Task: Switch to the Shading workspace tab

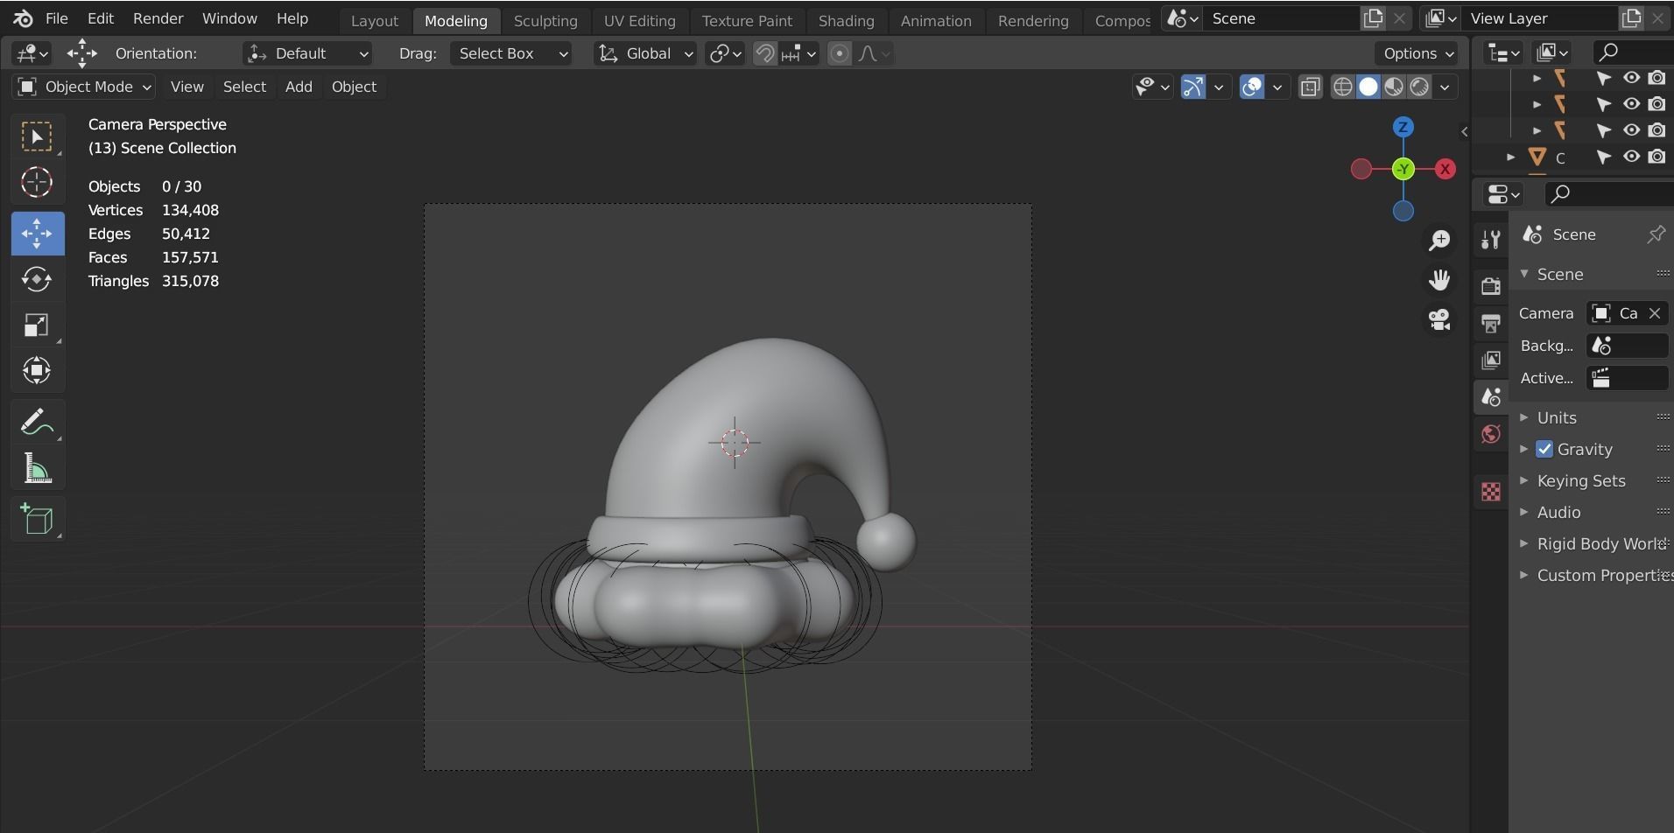Action: click(x=846, y=20)
